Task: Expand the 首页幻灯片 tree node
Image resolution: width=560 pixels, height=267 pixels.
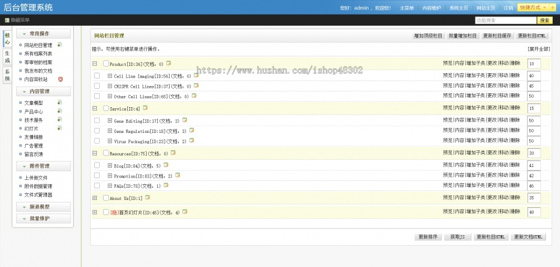Action: (95, 212)
